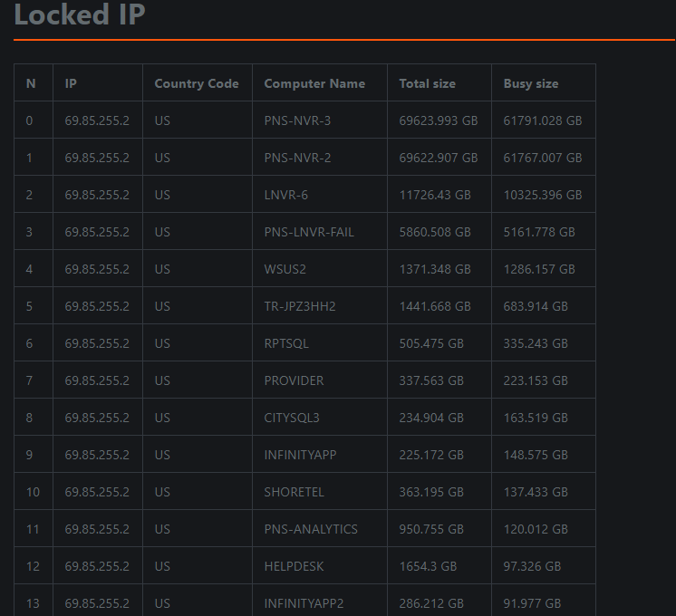
Task: Click the SHORETEL computer name
Action: click(294, 492)
